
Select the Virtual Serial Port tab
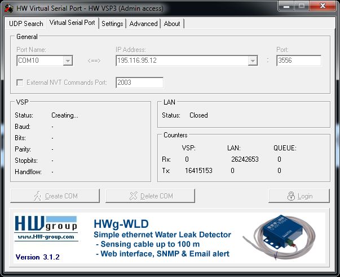pos(72,23)
